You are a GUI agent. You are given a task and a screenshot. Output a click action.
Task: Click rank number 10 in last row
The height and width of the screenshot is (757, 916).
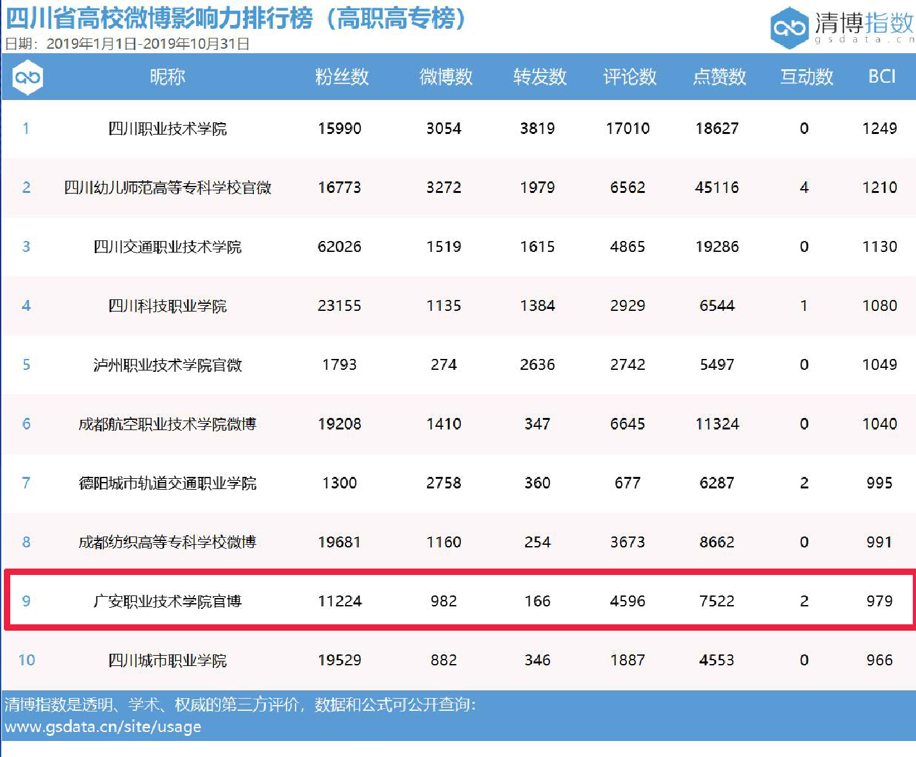pyautogui.click(x=26, y=660)
